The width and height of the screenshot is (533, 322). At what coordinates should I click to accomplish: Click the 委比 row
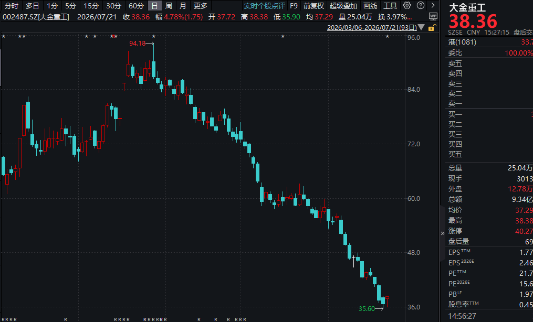489,52
